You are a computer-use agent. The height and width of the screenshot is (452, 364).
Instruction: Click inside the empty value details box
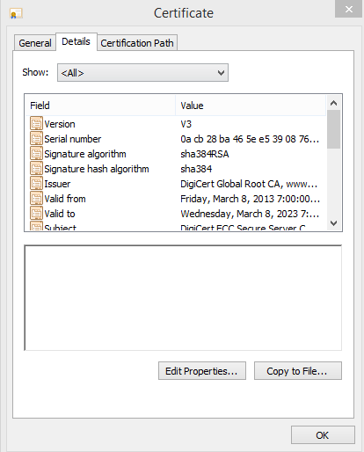click(x=183, y=297)
